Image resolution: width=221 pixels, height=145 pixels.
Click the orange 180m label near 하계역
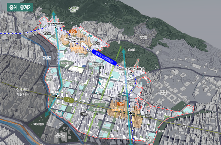coord(121,104)
